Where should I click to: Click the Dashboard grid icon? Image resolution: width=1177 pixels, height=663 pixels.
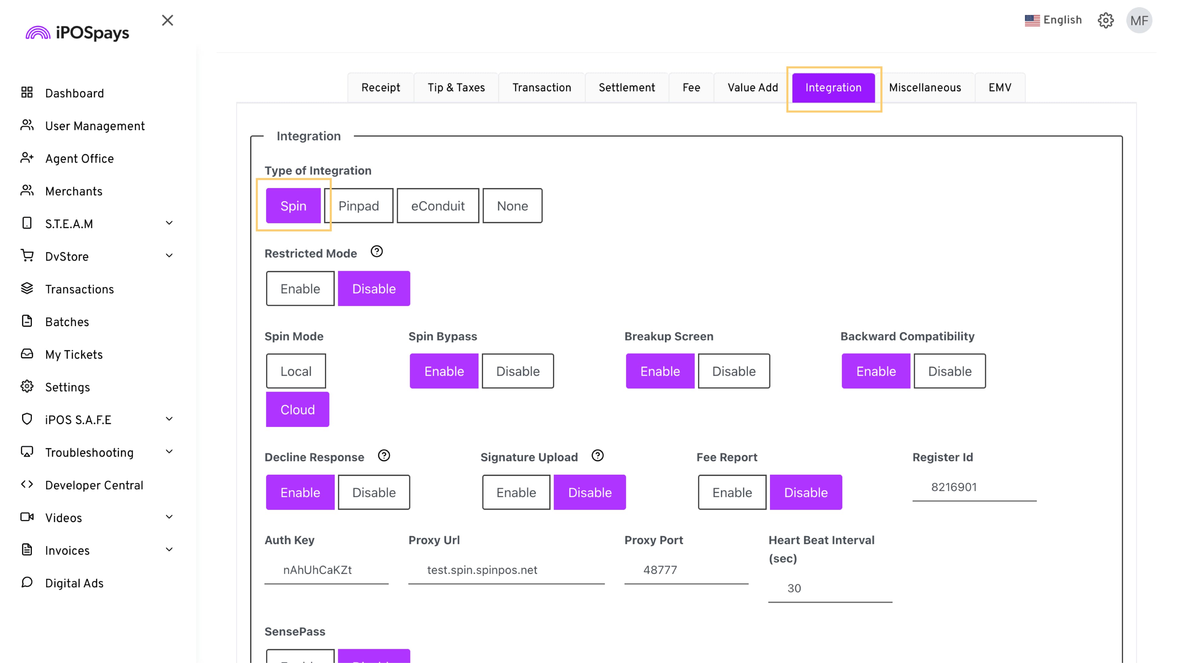[x=27, y=93]
